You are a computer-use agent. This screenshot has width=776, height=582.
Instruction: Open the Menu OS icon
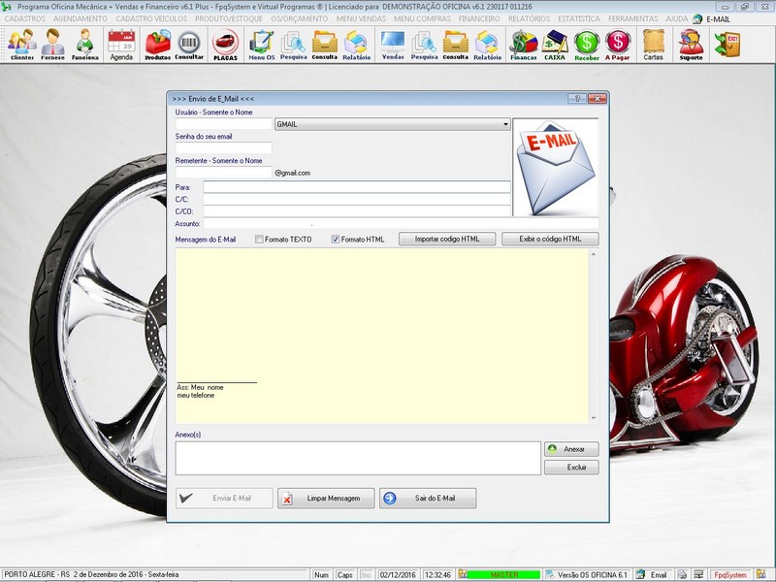point(261,44)
